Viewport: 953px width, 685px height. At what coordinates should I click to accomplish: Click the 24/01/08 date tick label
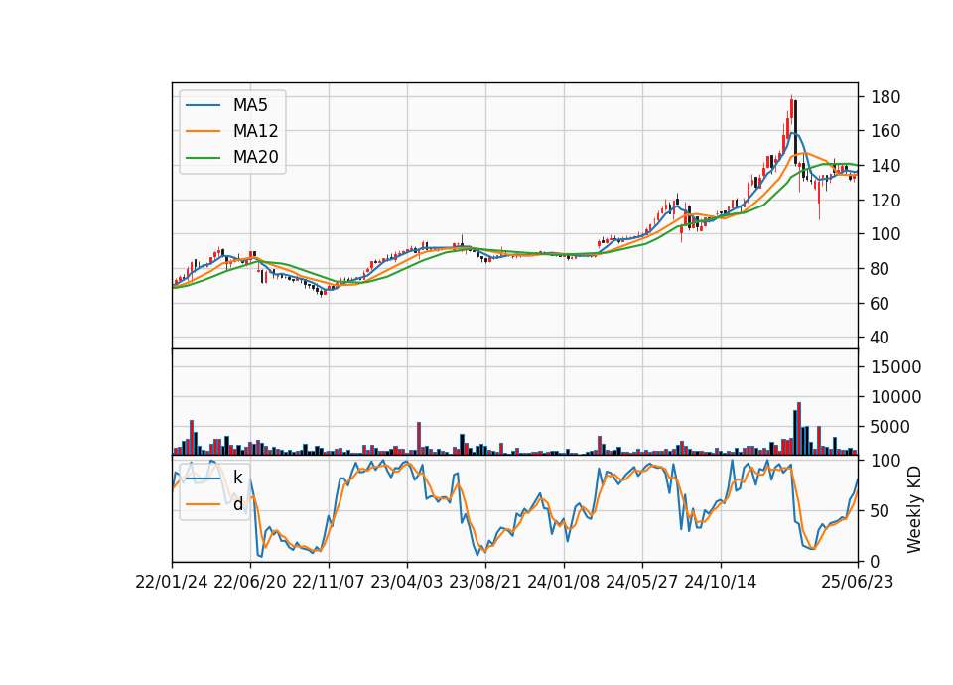point(564,583)
